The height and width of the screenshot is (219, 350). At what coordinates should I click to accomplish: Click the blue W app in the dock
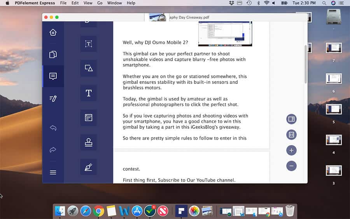point(124,211)
